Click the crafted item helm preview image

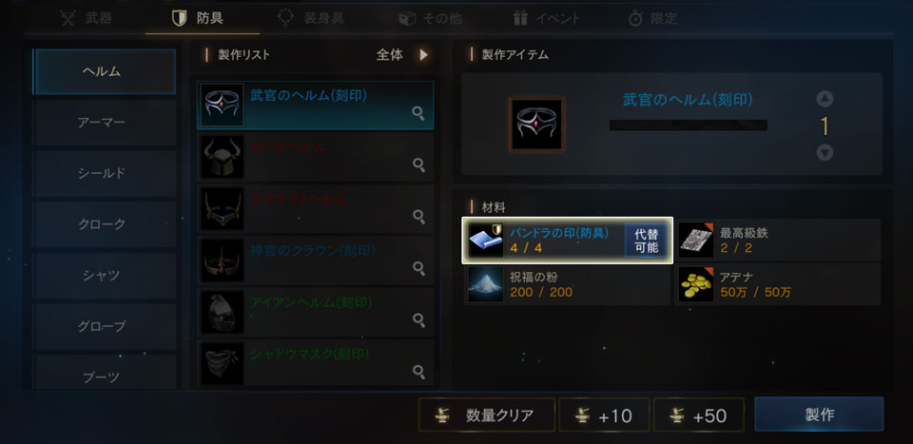[536, 125]
